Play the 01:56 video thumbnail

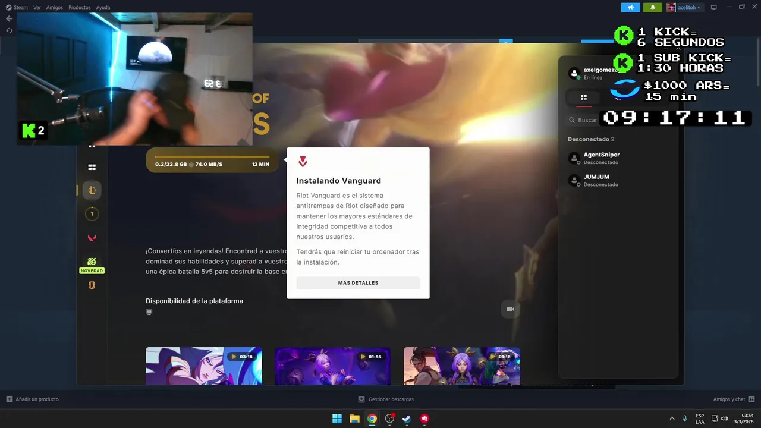click(x=333, y=366)
